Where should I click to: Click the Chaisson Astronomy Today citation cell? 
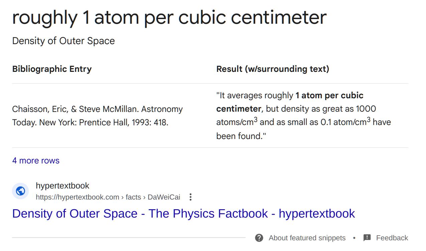[x=97, y=116]
